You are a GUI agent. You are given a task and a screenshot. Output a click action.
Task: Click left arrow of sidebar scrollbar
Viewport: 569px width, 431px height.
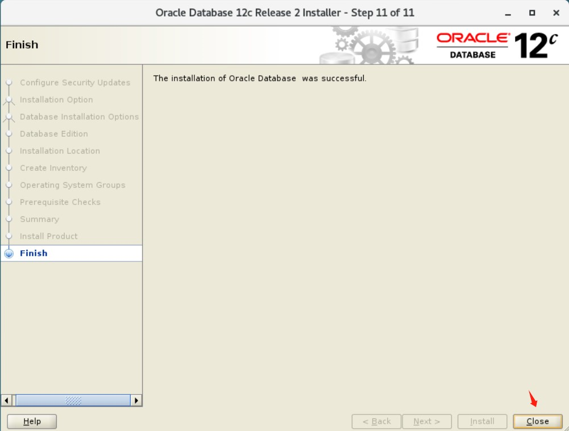[6, 400]
